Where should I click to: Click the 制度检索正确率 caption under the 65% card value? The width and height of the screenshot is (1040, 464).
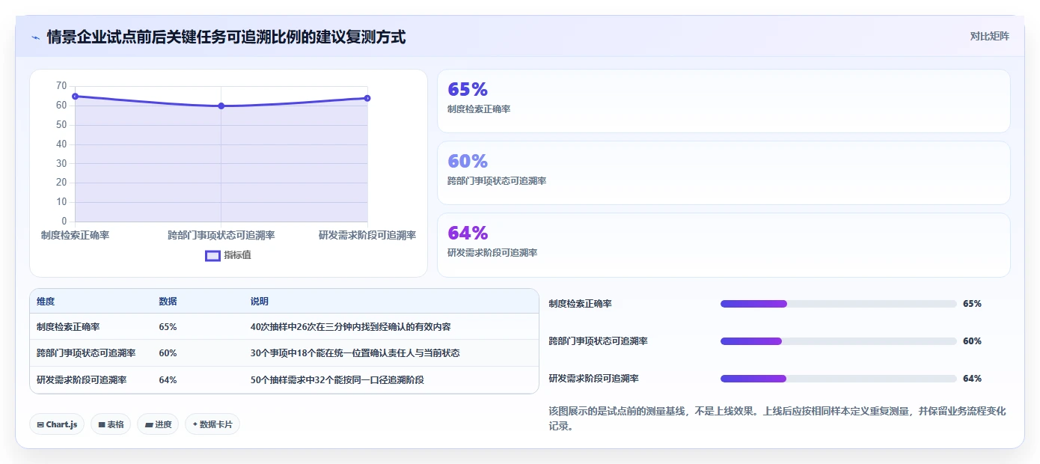coord(479,109)
